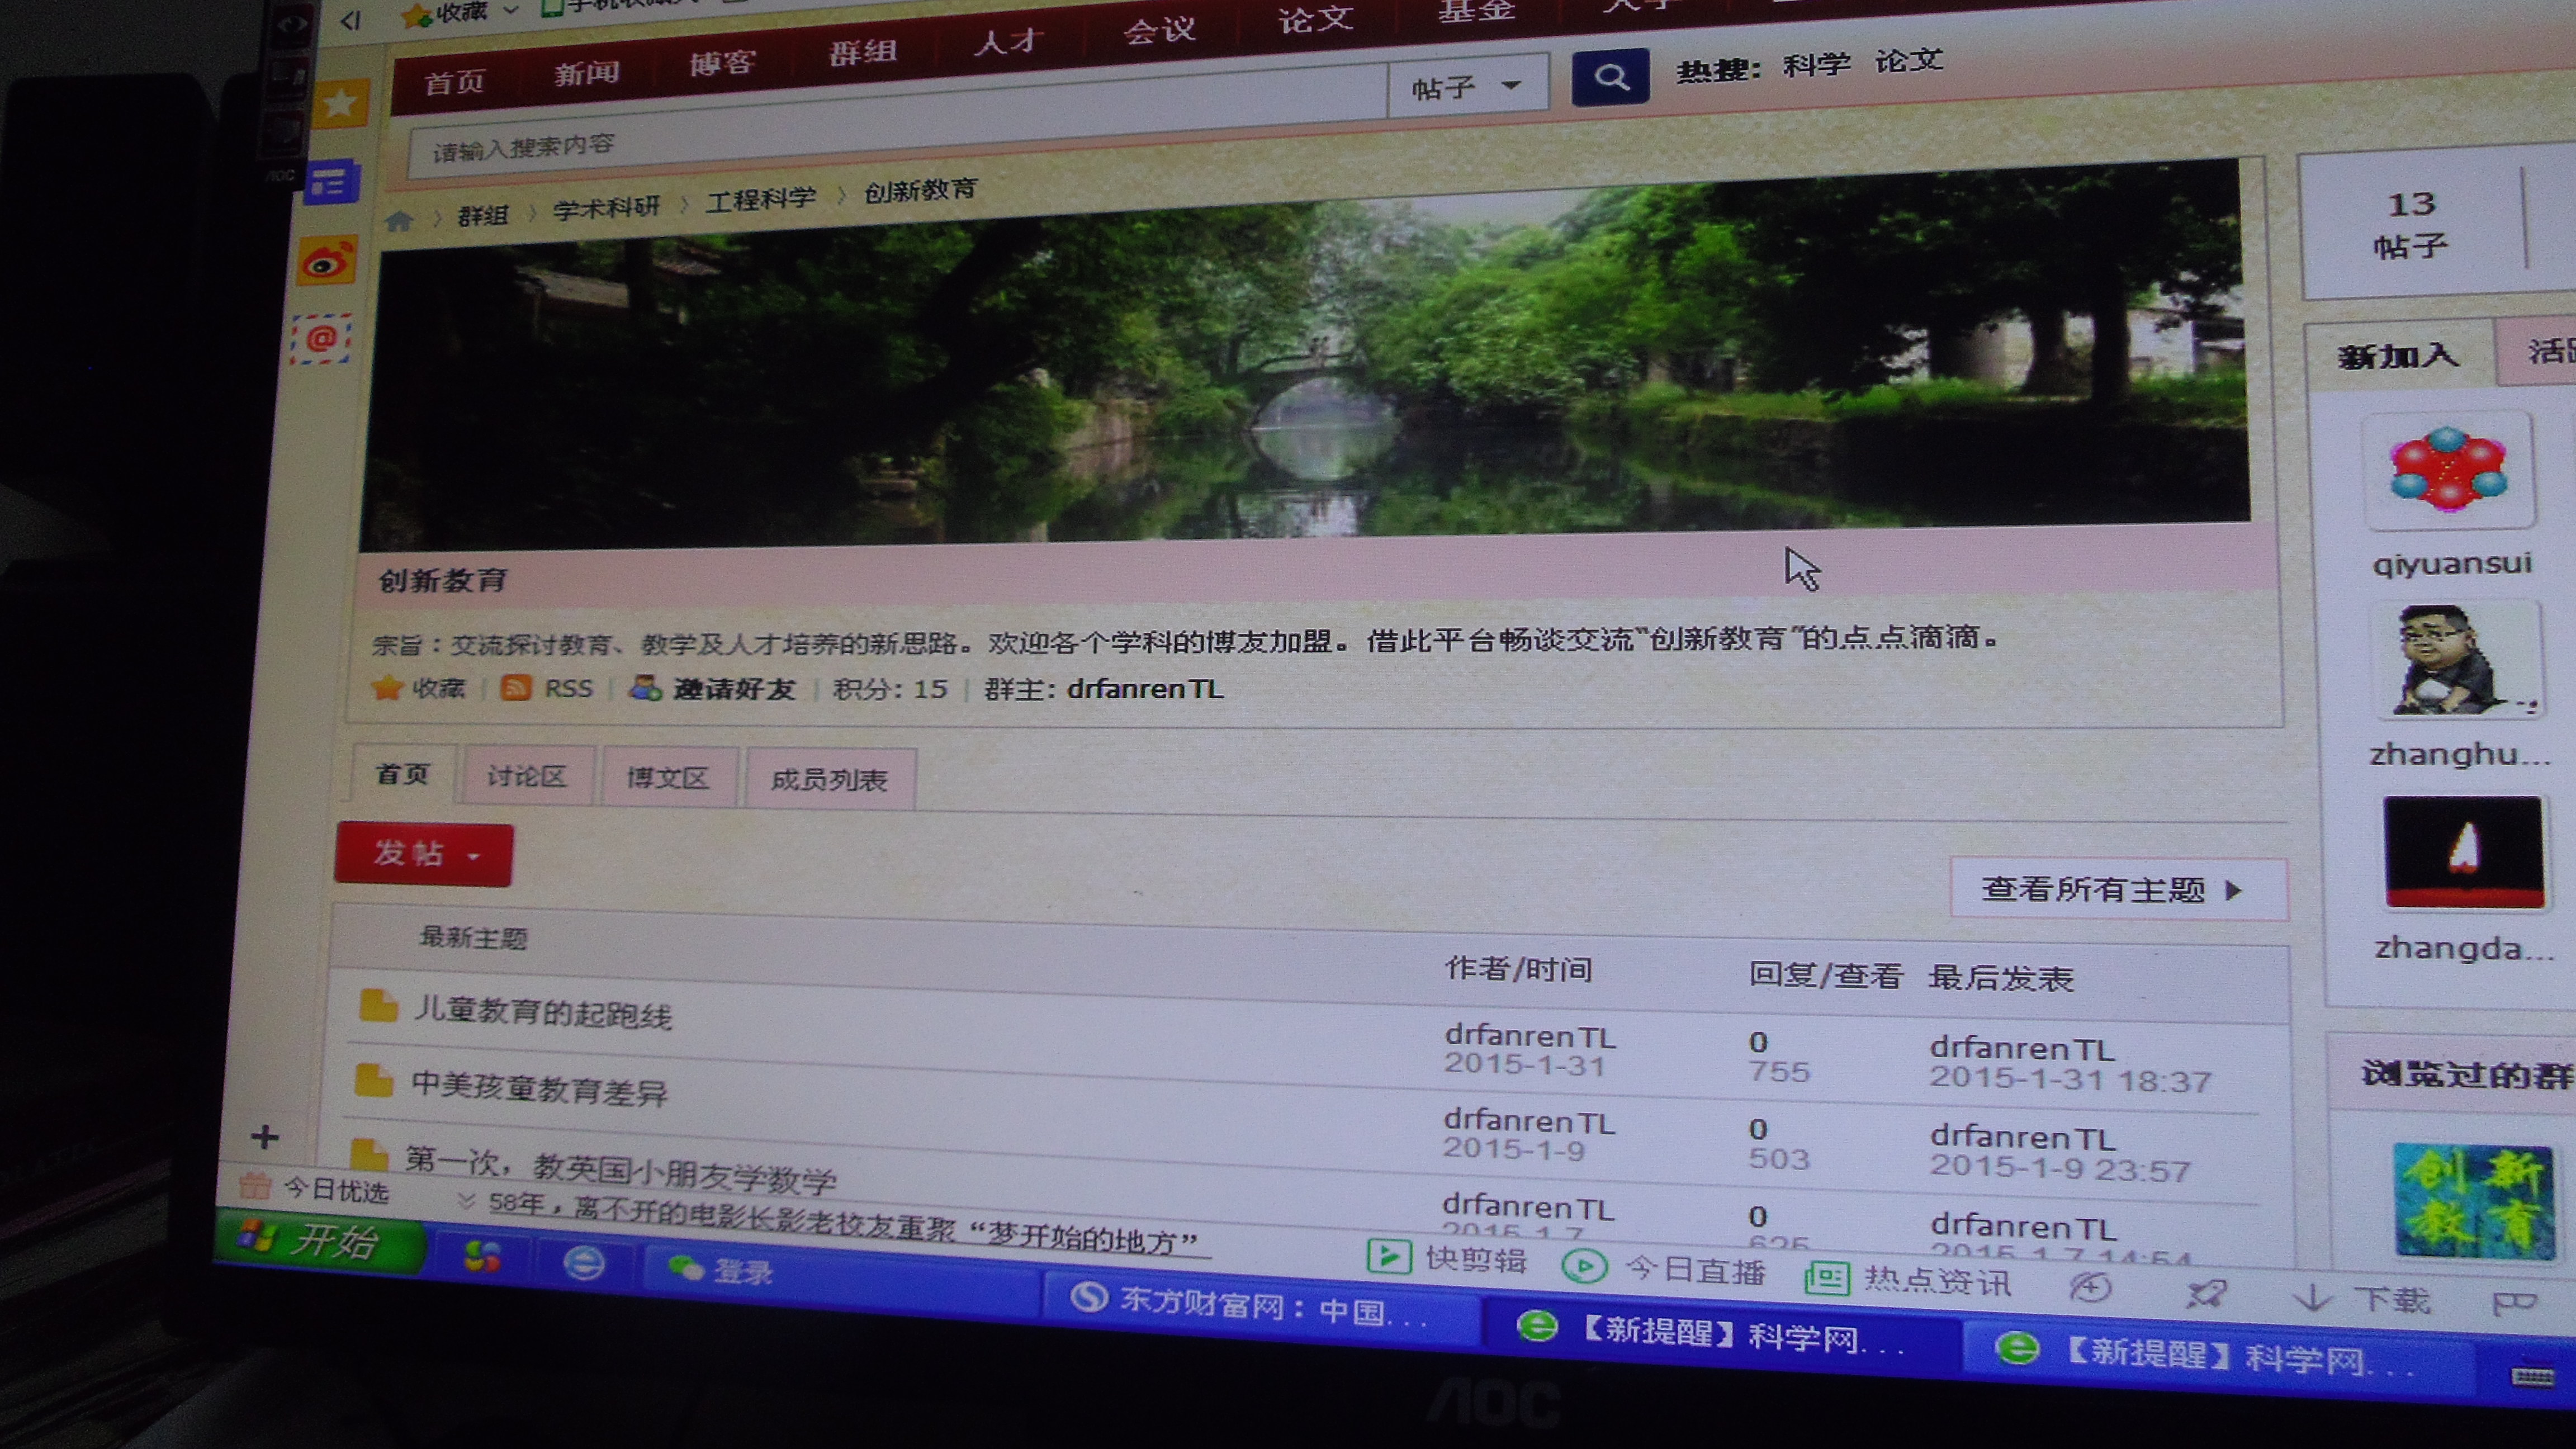Click the RSS feed icon

click(516, 688)
